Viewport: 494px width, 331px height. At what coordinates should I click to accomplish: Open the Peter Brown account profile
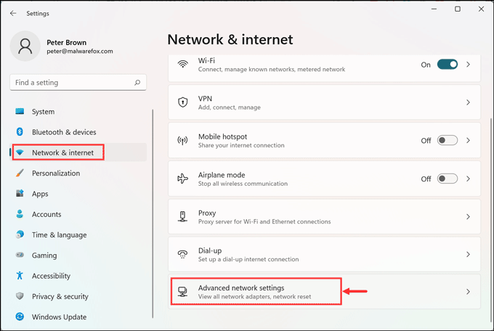coord(65,46)
